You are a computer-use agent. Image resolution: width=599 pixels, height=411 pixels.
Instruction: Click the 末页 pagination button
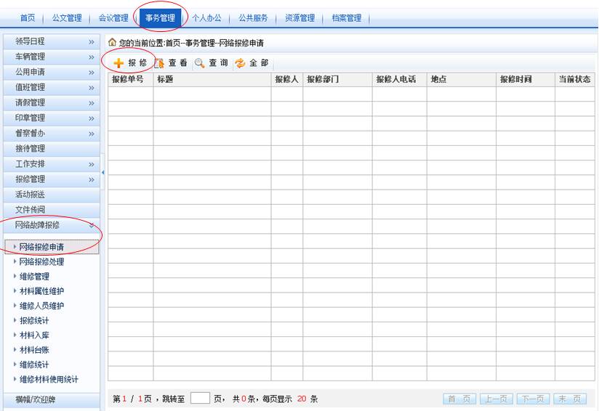click(x=570, y=399)
